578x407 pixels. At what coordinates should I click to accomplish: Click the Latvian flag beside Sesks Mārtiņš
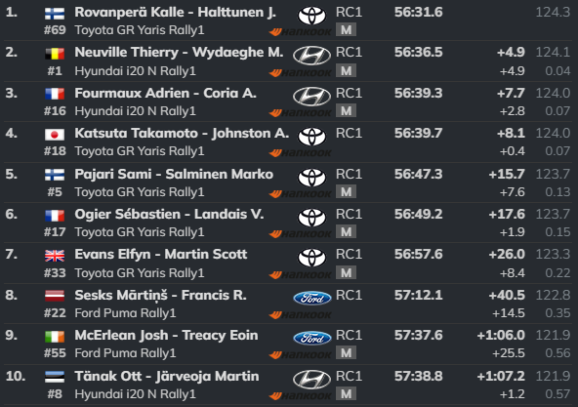click(55, 296)
